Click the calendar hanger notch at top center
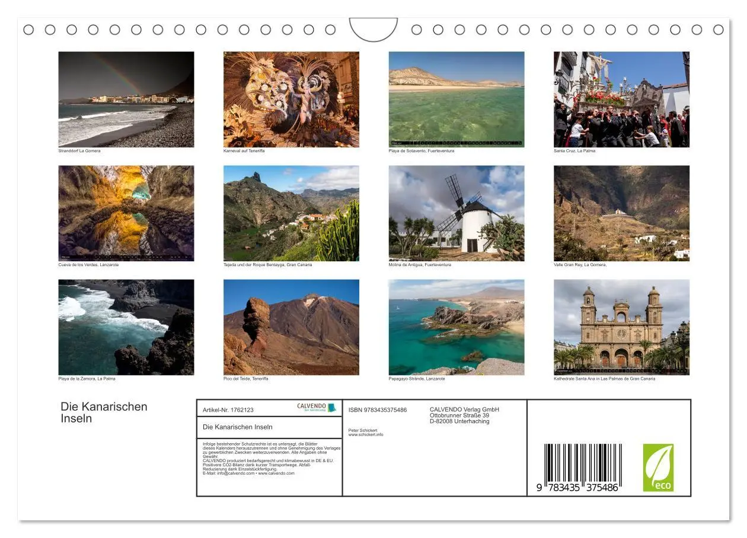This screenshot has height=538, width=747. click(373, 29)
